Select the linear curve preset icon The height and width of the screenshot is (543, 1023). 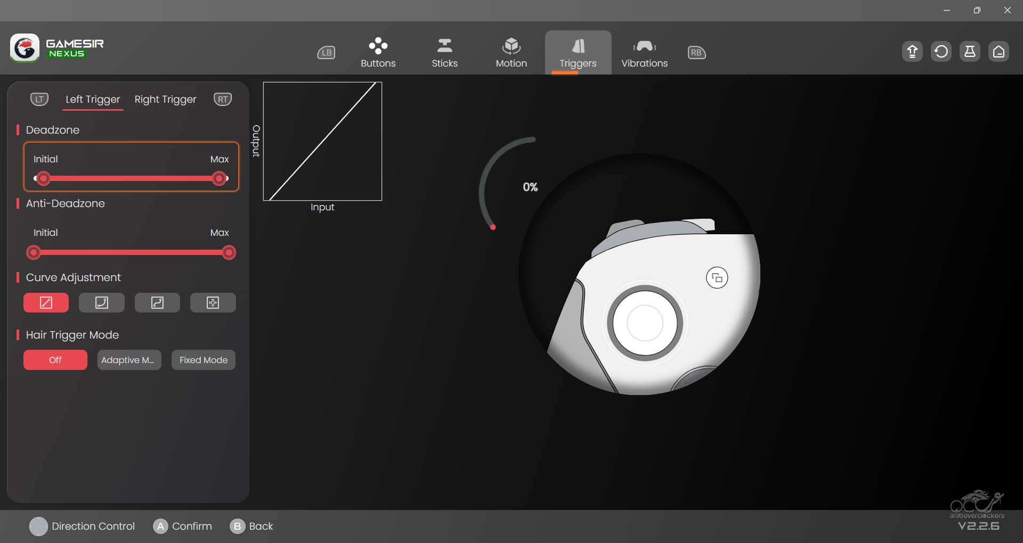point(46,303)
